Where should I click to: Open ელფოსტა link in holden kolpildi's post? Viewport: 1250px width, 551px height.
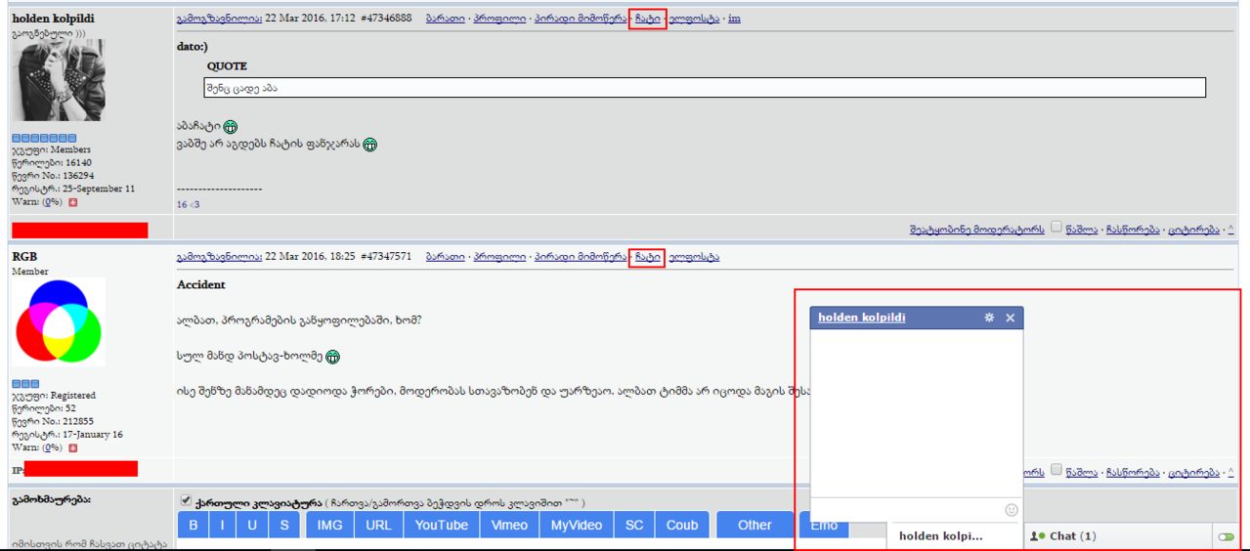[694, 19]
